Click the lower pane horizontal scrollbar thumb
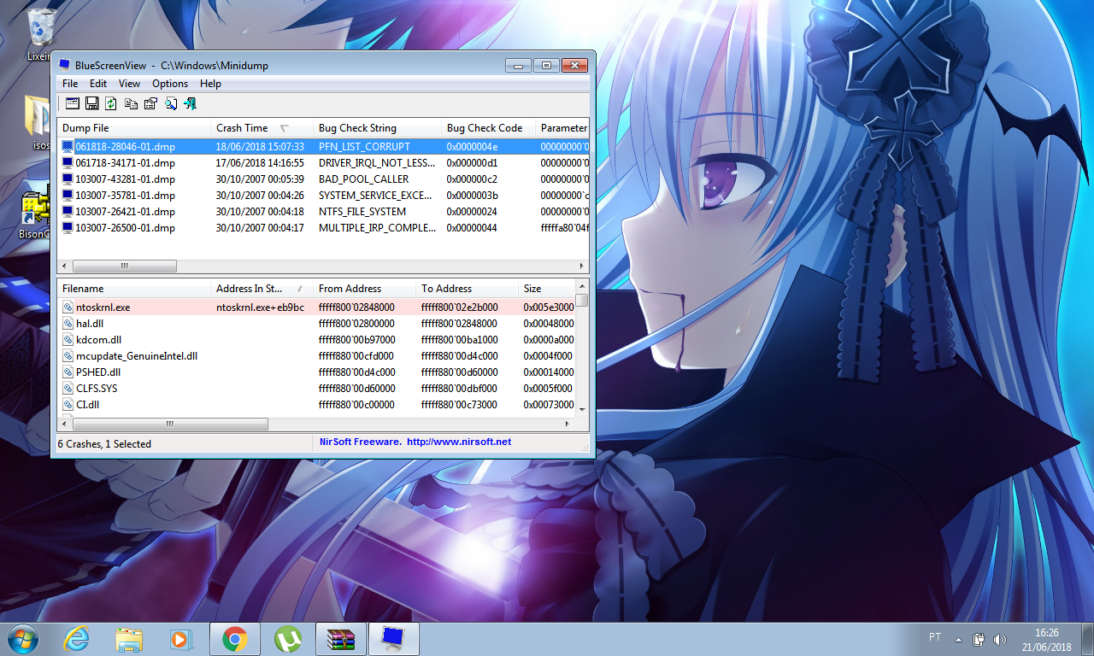The width and height of the screenshot is (1094, 656). click(170, 424)
